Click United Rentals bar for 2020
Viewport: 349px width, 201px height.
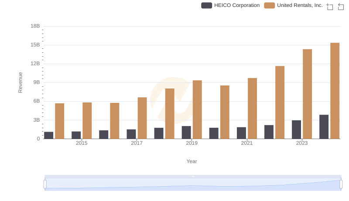coord(225,112)
